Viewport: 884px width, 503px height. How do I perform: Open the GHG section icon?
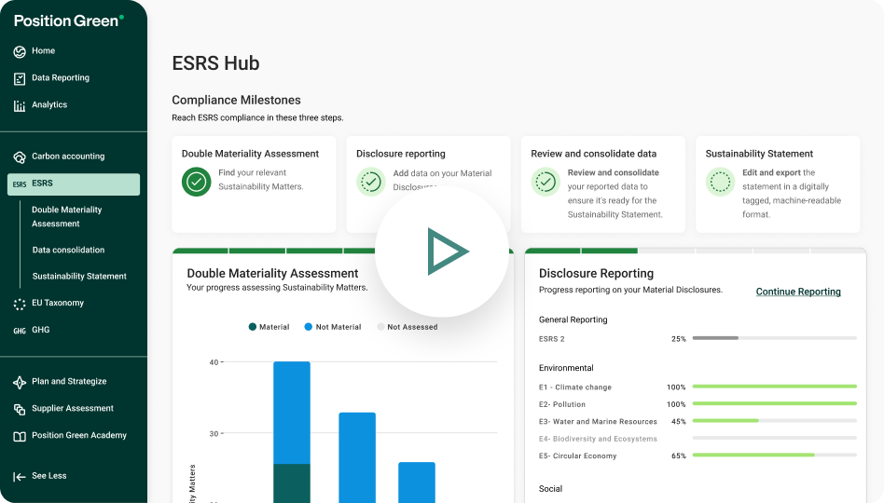click(20, 331)
